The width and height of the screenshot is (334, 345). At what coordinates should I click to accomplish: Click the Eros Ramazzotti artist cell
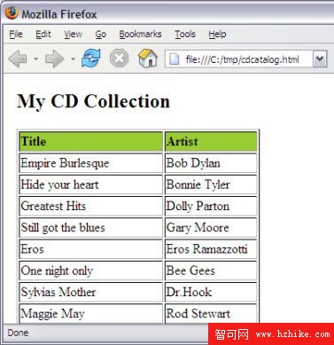[211, 249]
